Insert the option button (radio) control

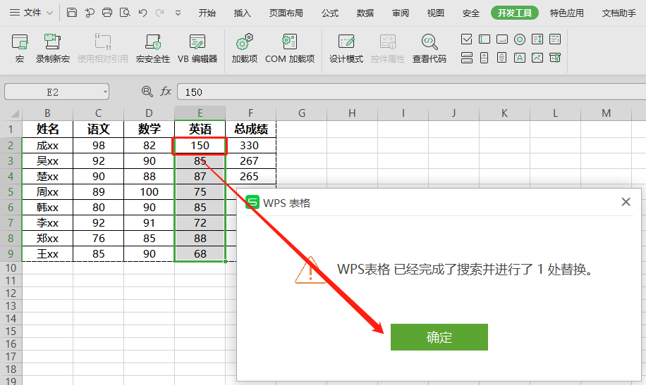click(520, 39)
